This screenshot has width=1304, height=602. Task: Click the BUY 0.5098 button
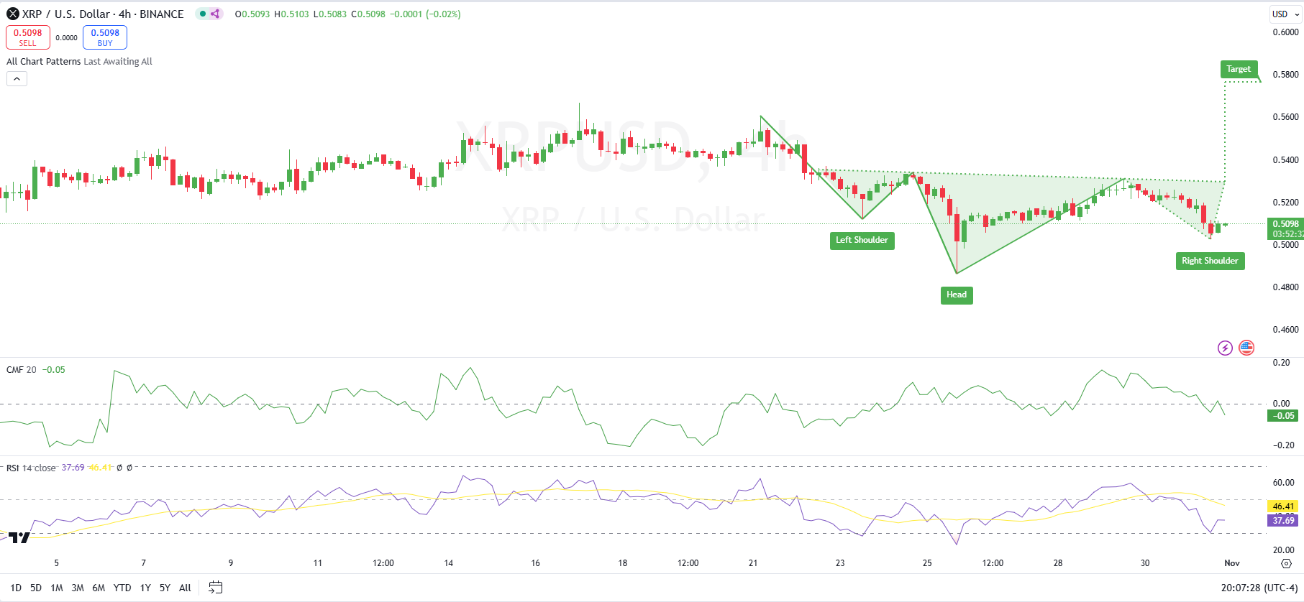tap(105, 37)
